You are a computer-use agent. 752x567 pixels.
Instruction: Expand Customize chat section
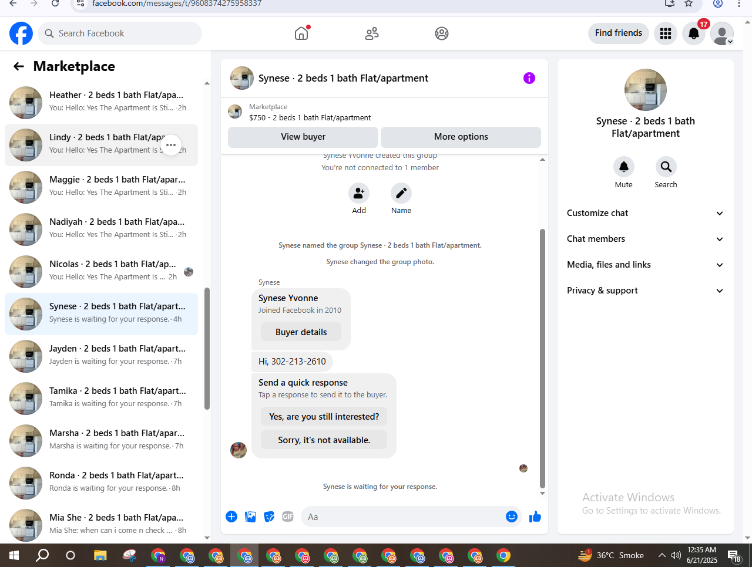click(x=645, y=213)
